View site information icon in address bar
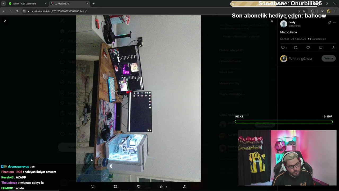 [x=24, y=11]
